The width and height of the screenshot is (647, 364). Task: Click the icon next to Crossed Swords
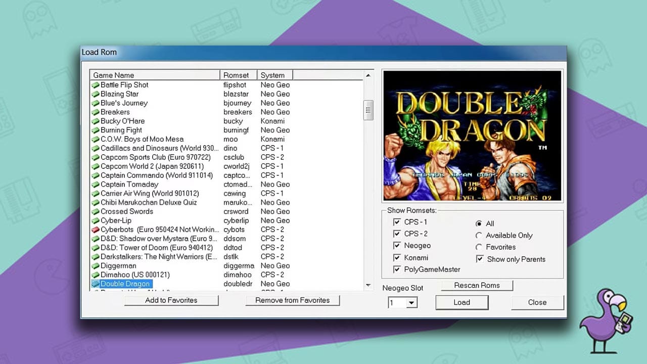point(95,212)
